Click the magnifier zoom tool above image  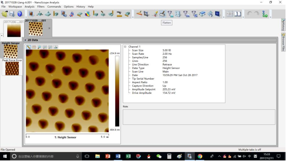39,47
